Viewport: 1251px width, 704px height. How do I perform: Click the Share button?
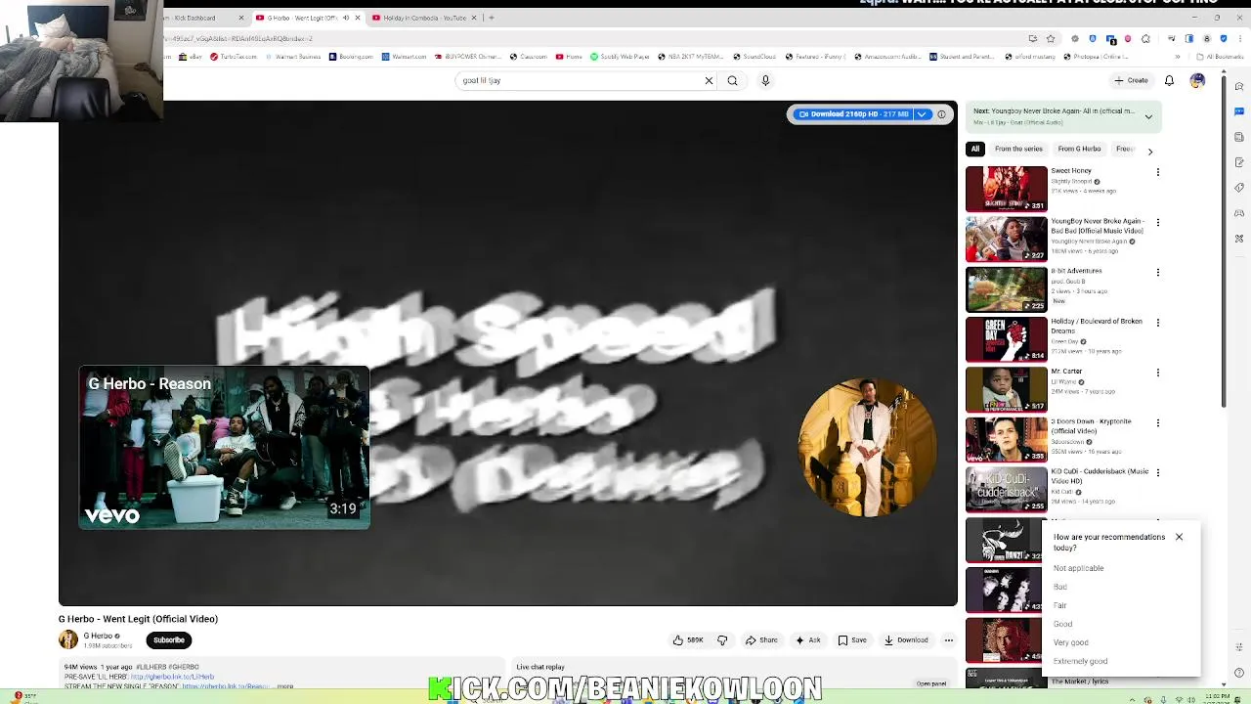[761, 640]
